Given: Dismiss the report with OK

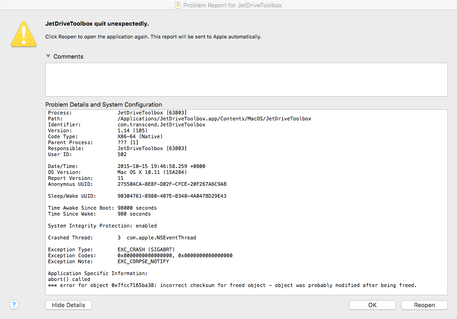Looking at the screenshot, I should click(372, 305).
